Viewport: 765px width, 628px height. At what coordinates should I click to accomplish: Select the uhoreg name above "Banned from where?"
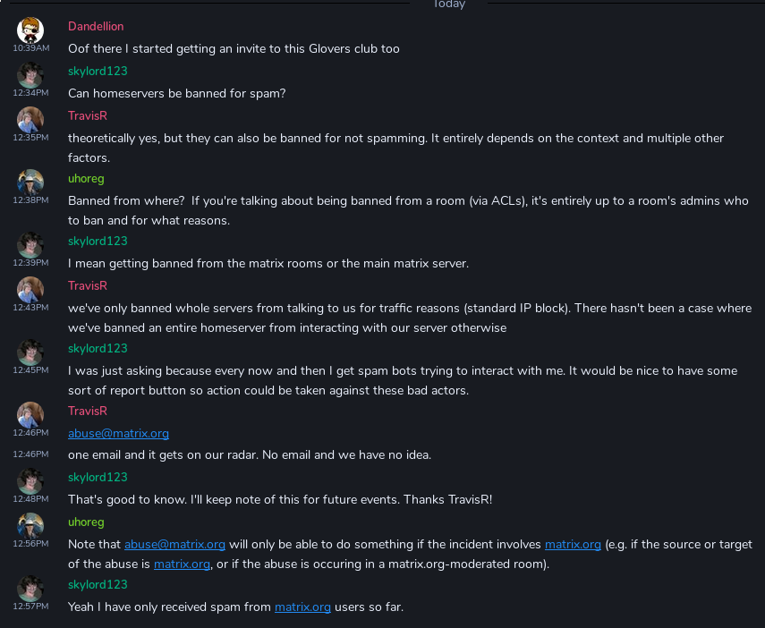[x=86, y=178]
